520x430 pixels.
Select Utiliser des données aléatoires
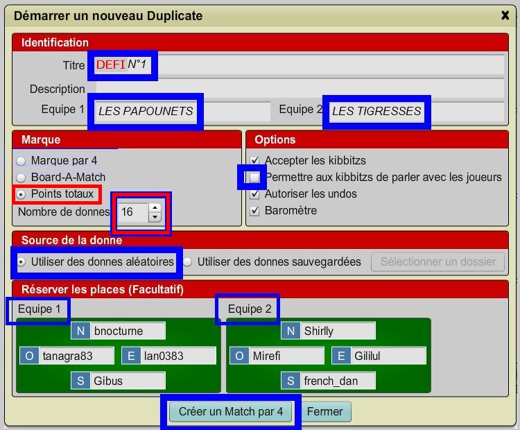point(21,262)
